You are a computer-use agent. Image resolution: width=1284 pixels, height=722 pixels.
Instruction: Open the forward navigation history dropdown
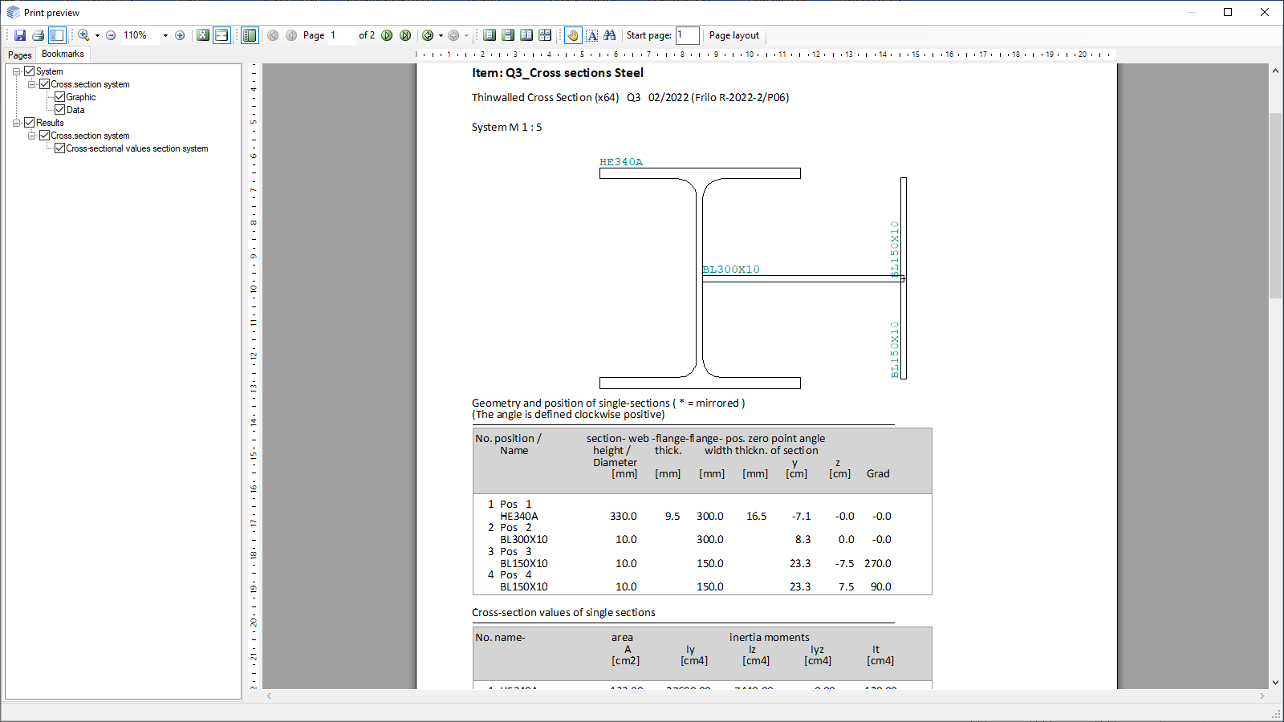pyautogui.click(x=466, y=35)
